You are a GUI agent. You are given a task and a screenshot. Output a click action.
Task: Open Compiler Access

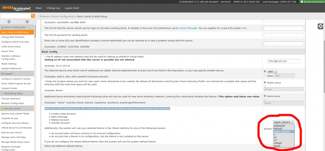[x=10, y=118]
